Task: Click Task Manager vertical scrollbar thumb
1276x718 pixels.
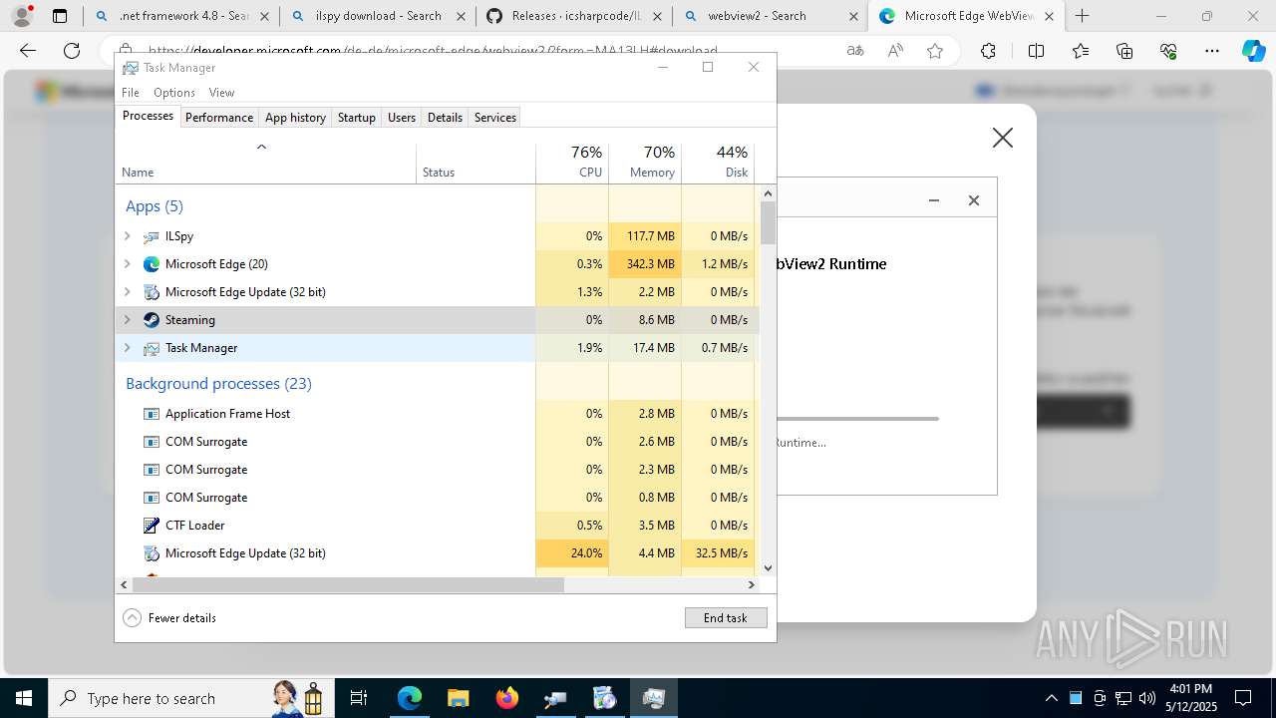Action: (x=768, y=223)
